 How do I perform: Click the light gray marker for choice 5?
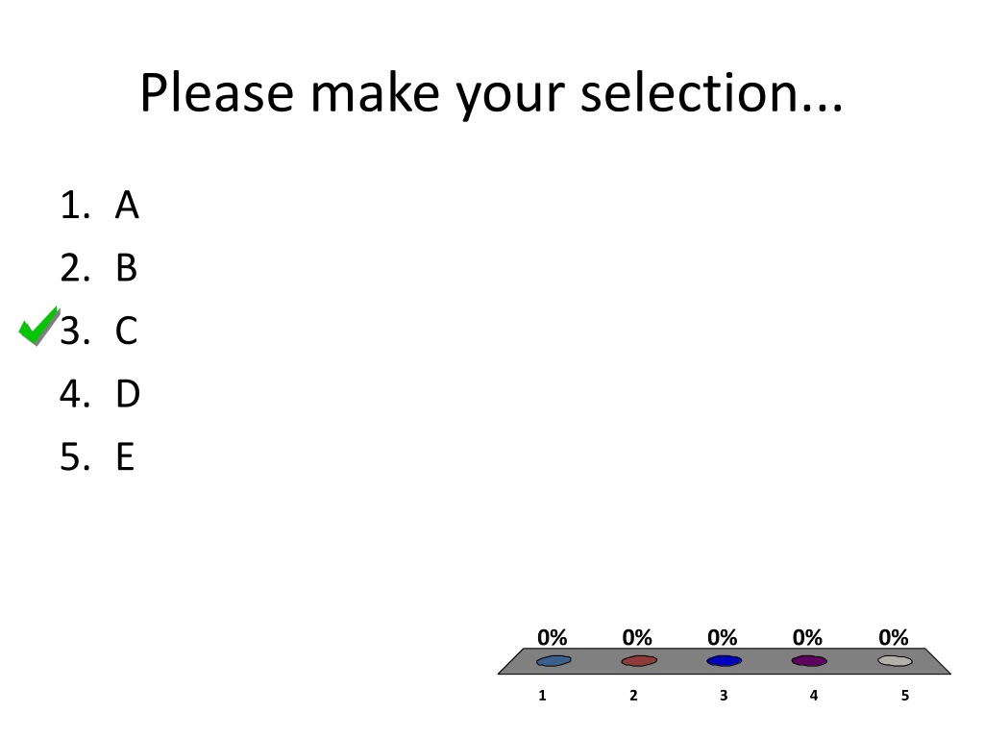(x=895, y=661)
